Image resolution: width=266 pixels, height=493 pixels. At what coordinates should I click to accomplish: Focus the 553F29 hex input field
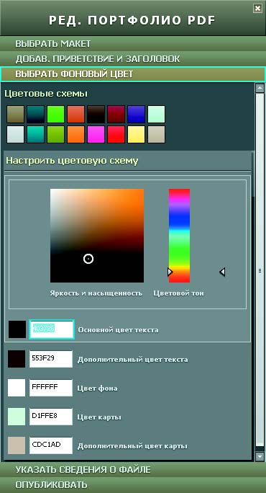click(51, 359)
